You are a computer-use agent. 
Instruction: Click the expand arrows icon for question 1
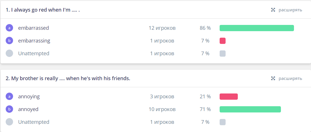click(273, 10)
